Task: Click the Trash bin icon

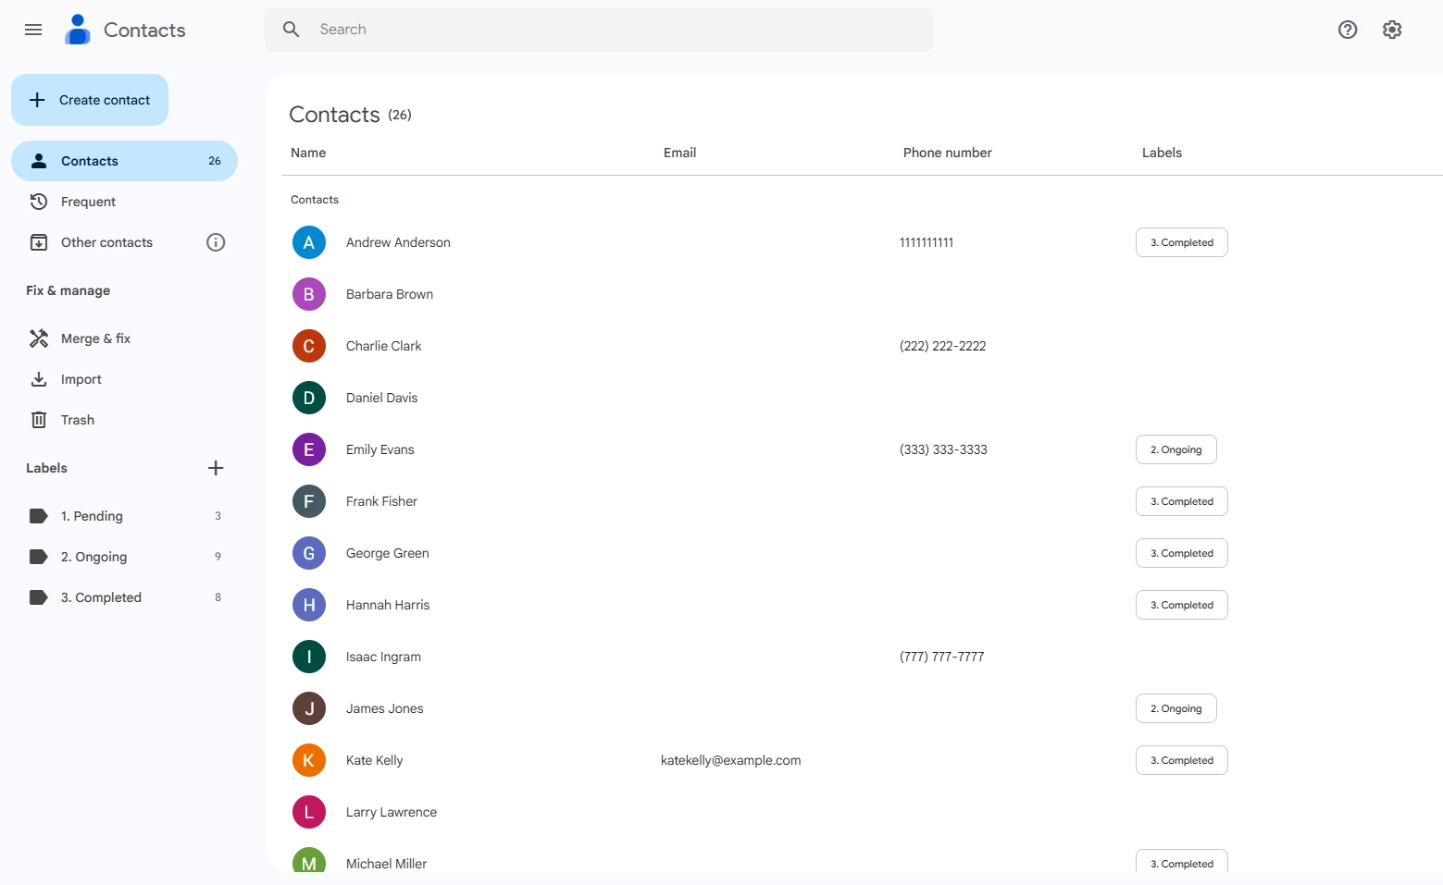Action: pyautogui.click(x=39, y=420)
